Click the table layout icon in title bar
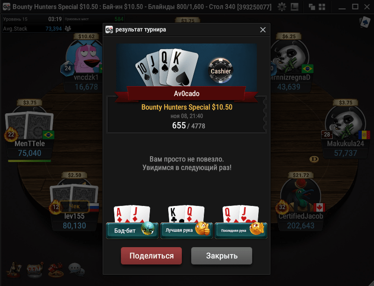Image resolution: width=374 pixels, height=286 pixels. pyautogui.click(x=295, y=7)
